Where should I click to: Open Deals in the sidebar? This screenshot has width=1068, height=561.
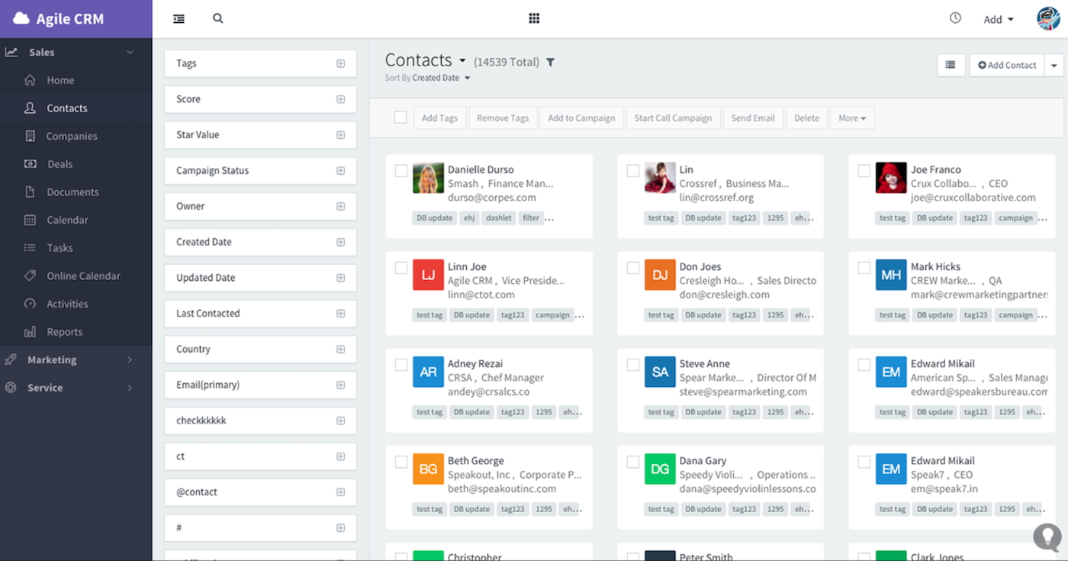coord(60,164)
